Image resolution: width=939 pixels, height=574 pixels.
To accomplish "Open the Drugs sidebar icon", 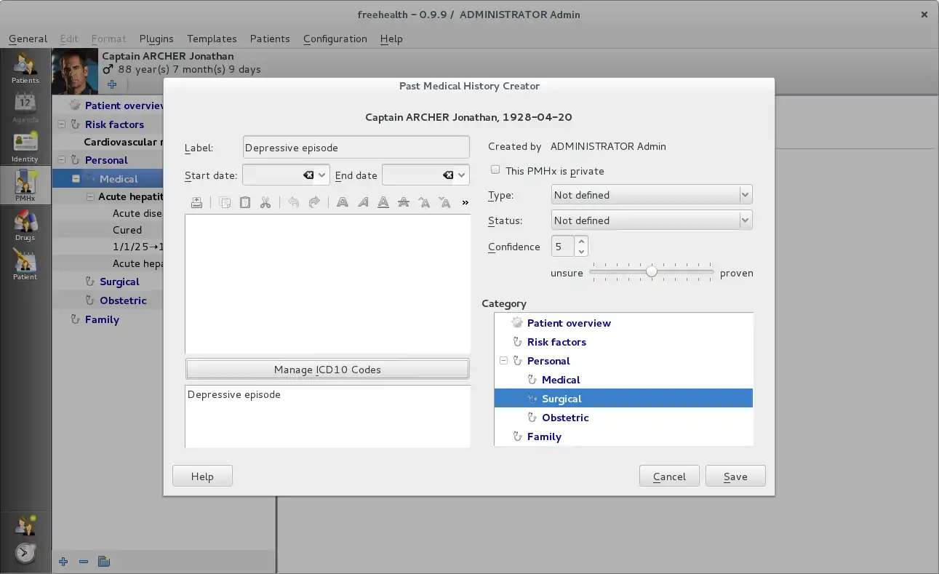I will (25, 225).
